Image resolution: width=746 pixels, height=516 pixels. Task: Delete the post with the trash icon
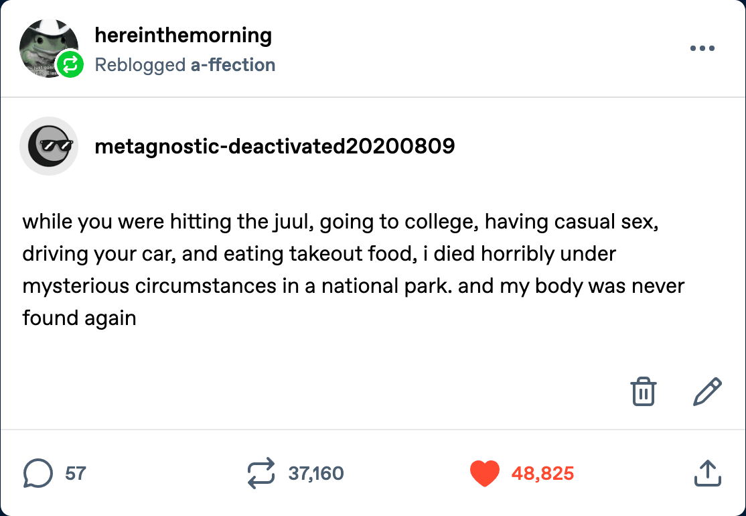click(x=644, y=391)
